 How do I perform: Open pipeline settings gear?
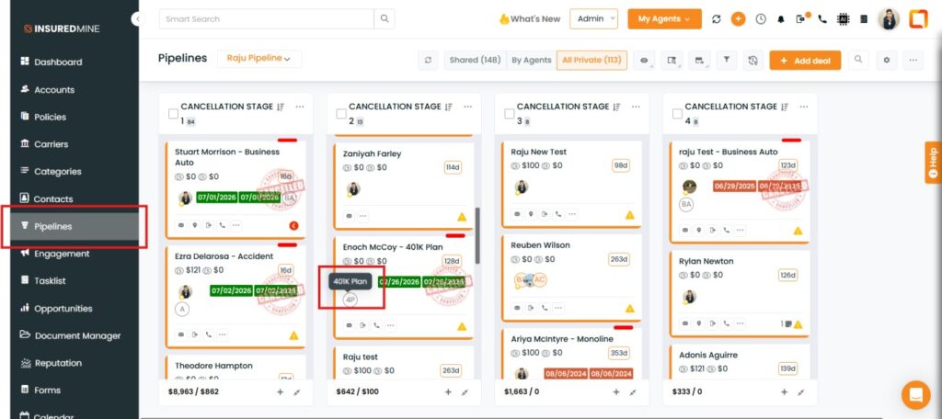[886, 60]
